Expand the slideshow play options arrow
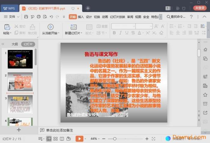The width and height of the screenshot is (210, 143). click(x=85, y=139)
